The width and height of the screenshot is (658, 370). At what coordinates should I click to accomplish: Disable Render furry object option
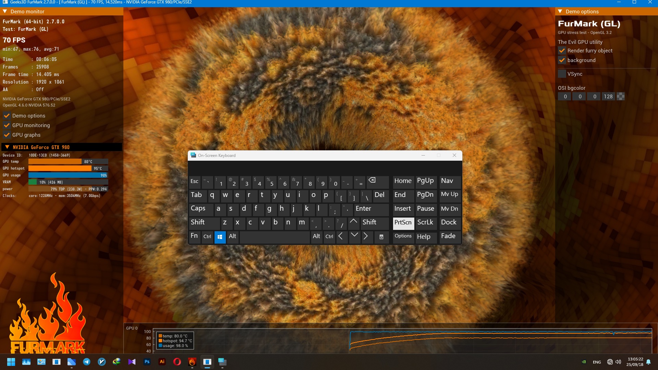(x=562, y=50)
